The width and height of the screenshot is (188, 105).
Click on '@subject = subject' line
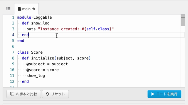point(47,64)
